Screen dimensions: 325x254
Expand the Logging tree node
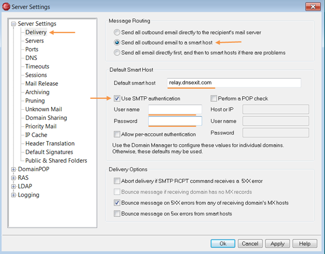pos(13,195)
